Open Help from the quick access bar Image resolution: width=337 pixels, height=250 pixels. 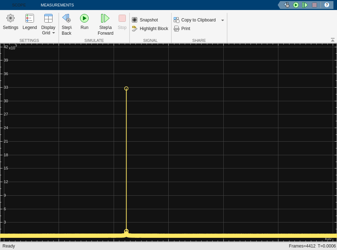pyautogui.click(x=327, y=5)
